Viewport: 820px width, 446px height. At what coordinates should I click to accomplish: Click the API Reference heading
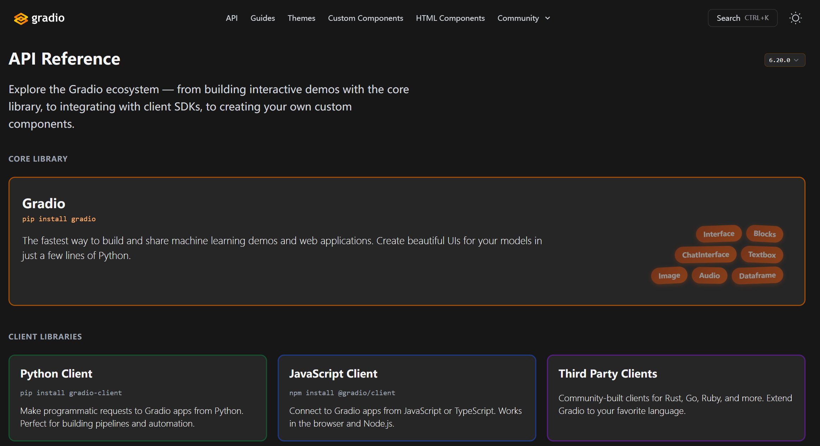point(64,59)
